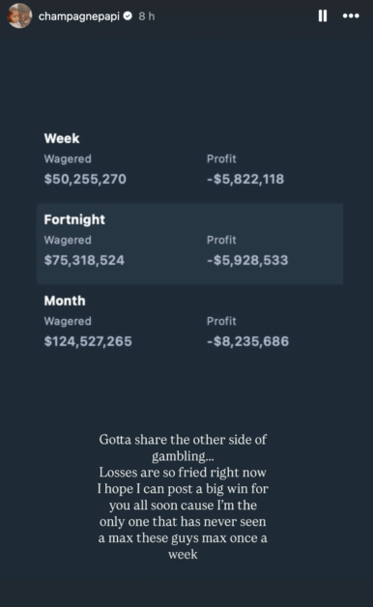Click the Wagered label under Week
This screenshot has width=373, height=607.
pos(68,159)
